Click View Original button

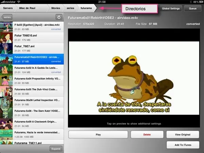coord(183,135)
